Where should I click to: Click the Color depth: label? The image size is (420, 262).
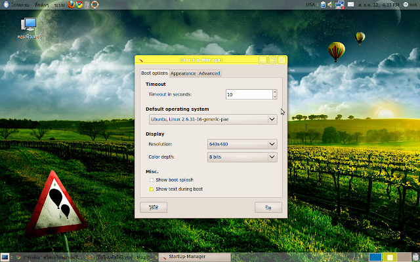tap(161, 157)
